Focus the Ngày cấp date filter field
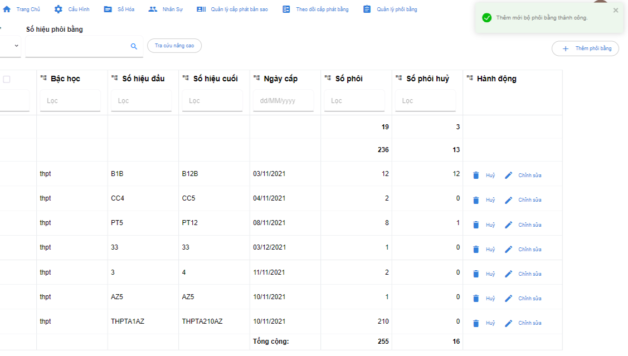The height and width of the screenshot is (356, 628). 283,101
